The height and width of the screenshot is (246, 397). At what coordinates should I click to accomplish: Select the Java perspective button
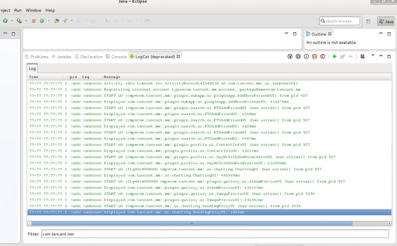tap(386, 21)
